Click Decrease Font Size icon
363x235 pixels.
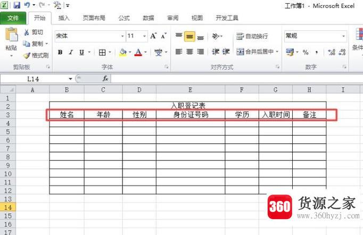click(164, 36)
